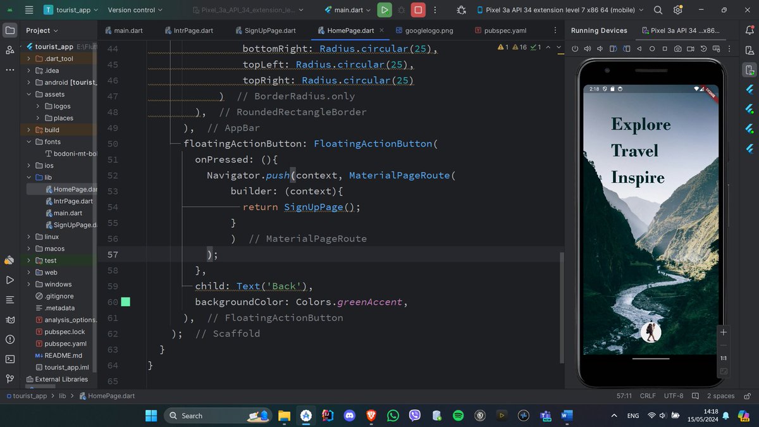Open Project tool window folder icon
This screenshot has height=427, width=759.
(9, 30)
